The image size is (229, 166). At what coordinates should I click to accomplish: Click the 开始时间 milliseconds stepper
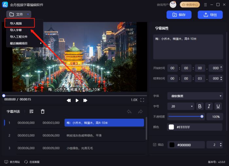click(221, 68)
